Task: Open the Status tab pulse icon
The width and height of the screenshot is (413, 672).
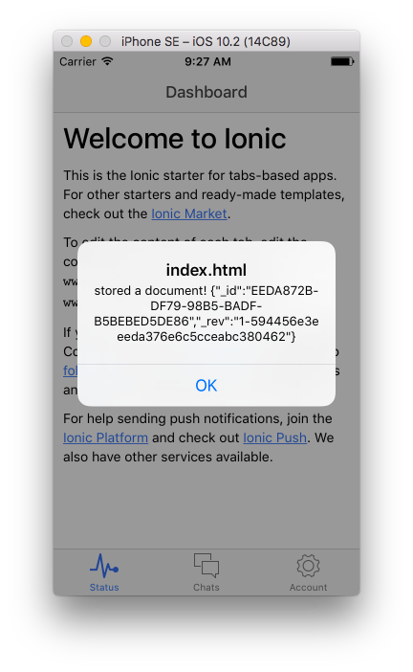Action: 104,566
